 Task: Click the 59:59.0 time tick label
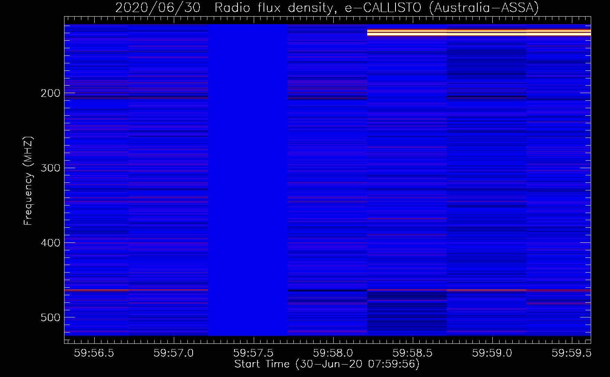pos(492,353)
